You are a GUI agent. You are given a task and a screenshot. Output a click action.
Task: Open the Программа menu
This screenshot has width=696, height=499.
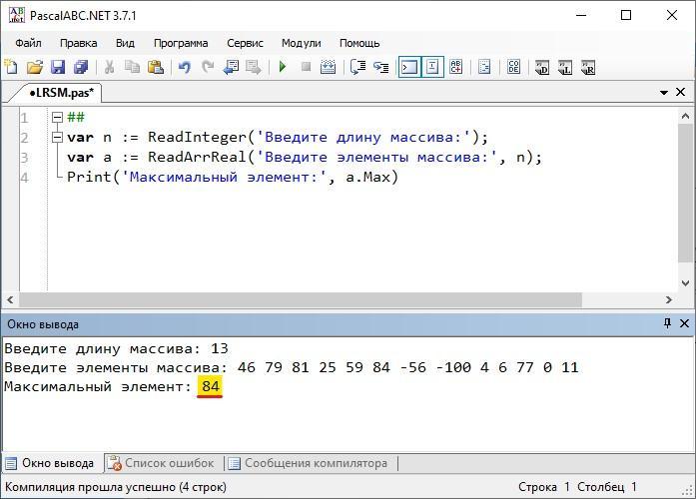tap(181, 43)
